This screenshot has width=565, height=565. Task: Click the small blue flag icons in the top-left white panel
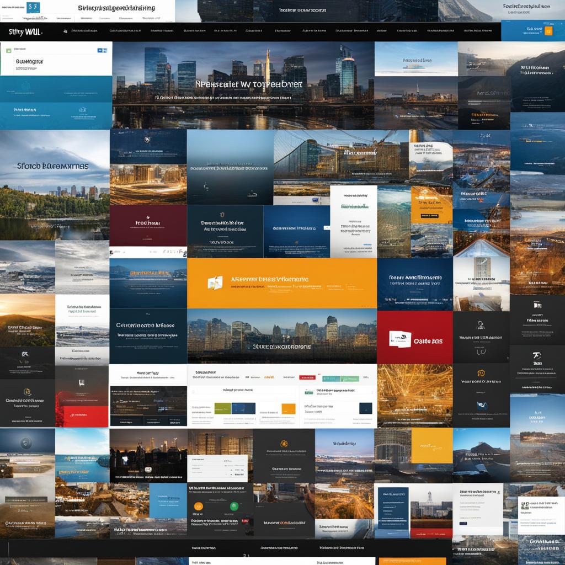coord(102,50)
